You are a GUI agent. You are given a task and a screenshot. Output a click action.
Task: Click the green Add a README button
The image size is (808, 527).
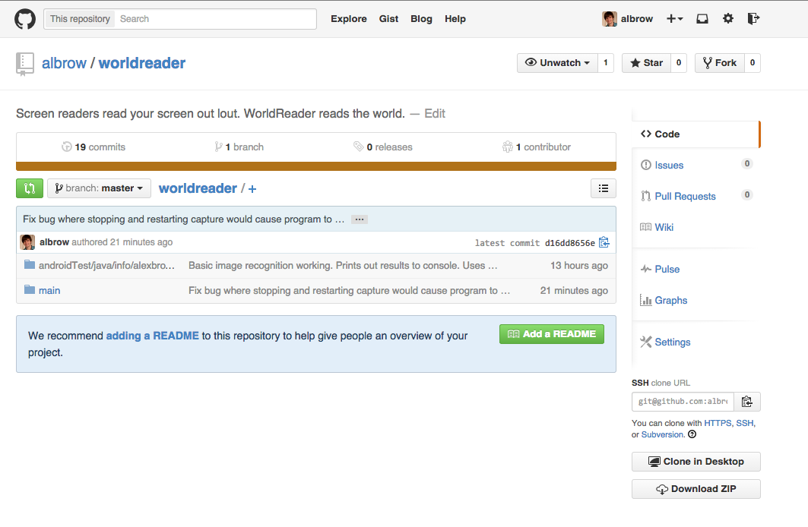(x=551, y=334)
